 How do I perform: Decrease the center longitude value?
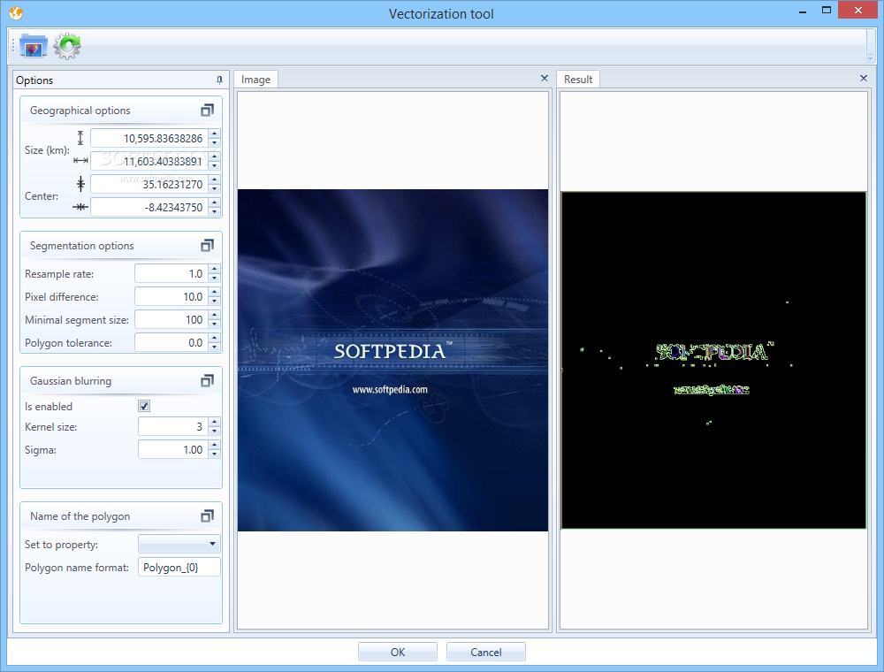coord(214,212)
